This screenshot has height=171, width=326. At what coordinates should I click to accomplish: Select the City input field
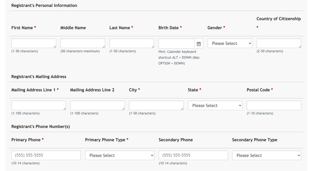tap(156, 106)
